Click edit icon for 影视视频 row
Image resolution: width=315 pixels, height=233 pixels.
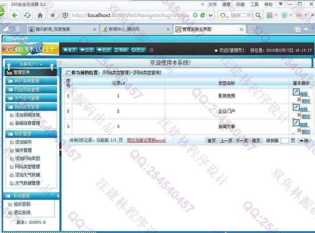click(296, 92)
